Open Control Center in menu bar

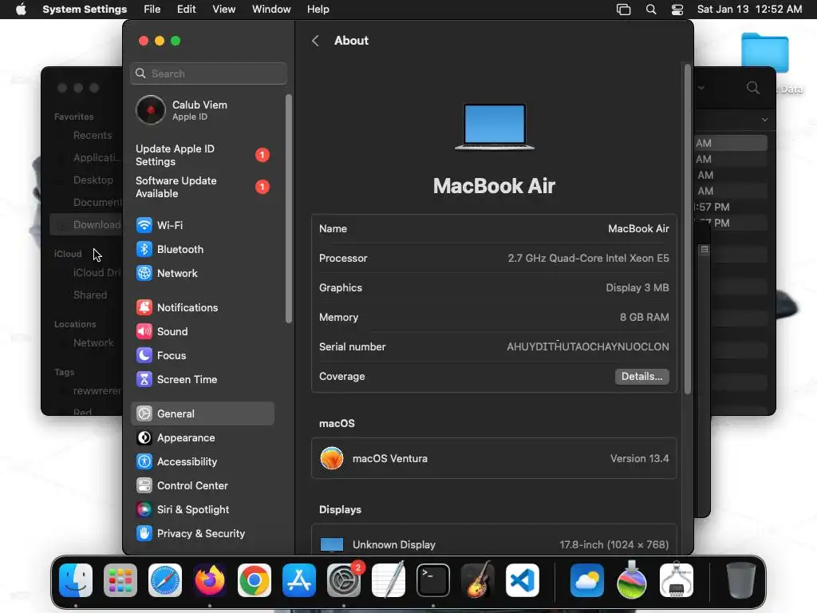[677, 10]
